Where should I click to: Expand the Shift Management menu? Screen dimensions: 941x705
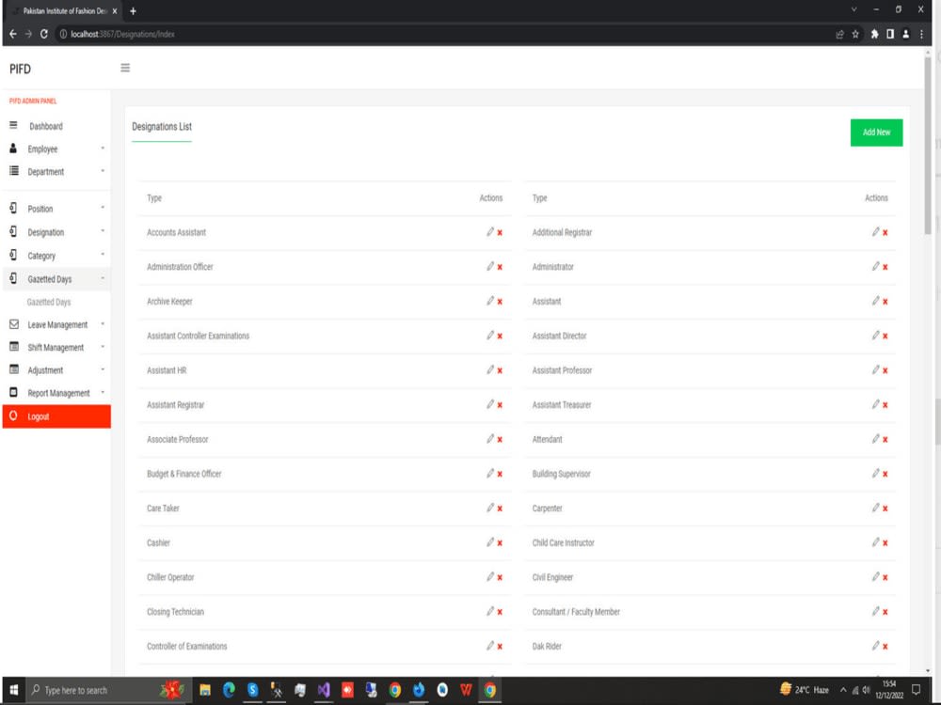[x=56, y=347]
